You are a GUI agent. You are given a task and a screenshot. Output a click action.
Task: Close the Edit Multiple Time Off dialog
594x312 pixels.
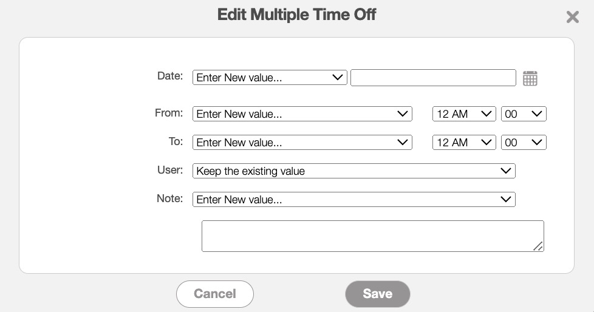click(572, 17)
